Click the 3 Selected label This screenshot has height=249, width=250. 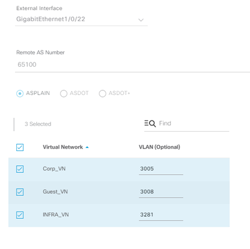tap(38, 124)
